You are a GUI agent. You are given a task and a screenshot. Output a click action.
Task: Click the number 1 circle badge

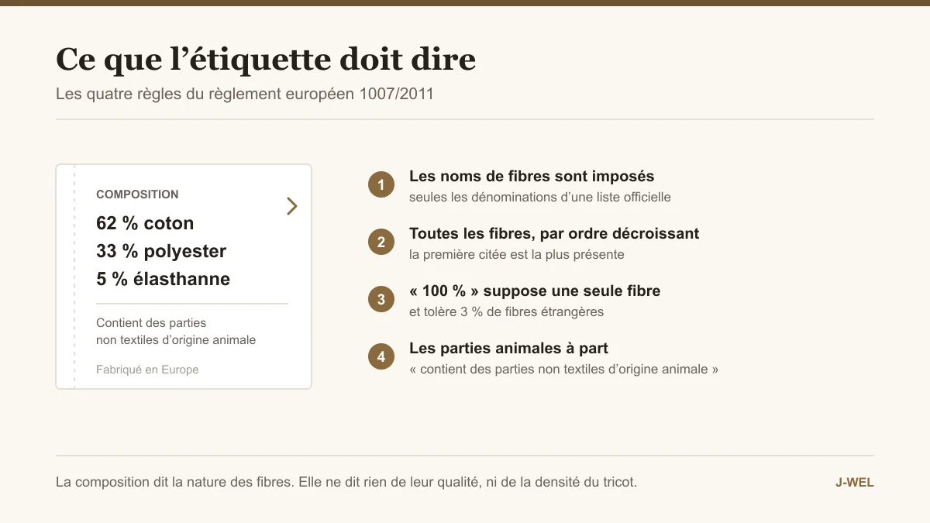(x=381, y=184)
